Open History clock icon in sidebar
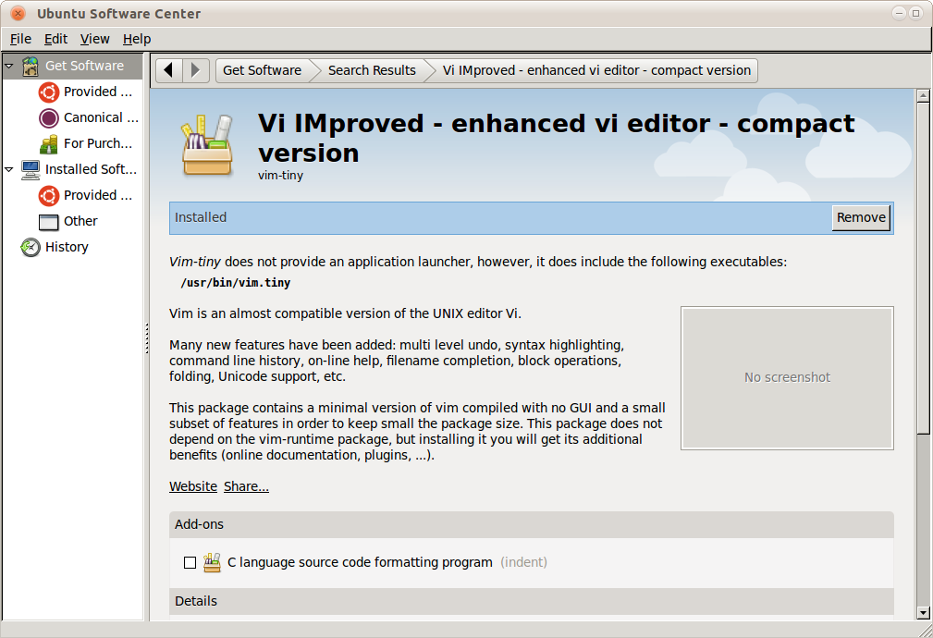Image resolution: width=933 pixels, height=638 pixels. (31, 247)
